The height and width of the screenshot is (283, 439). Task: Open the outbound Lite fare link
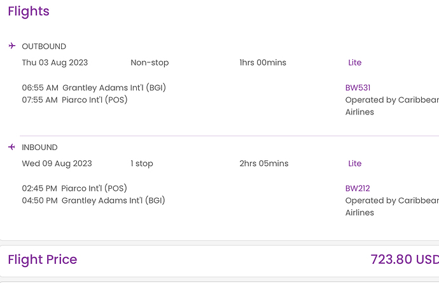[355, 62]
